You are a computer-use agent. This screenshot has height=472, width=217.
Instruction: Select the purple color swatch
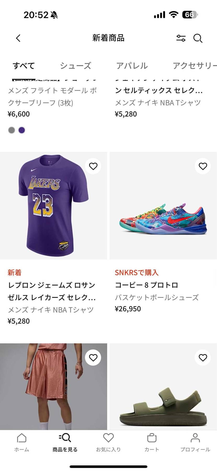pyautogui.click(x=22, y=130)
